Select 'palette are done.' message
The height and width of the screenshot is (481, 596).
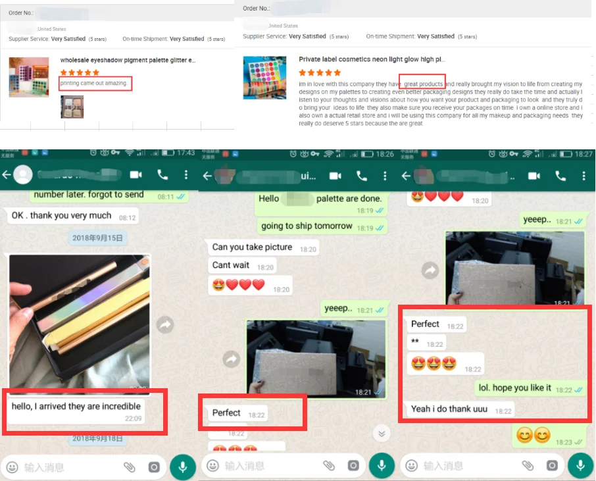(x=321, y=203)
